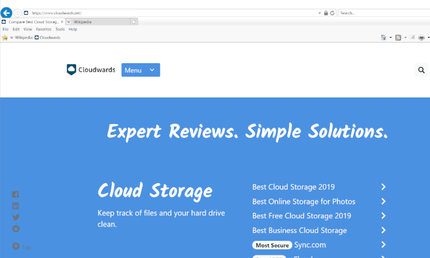Open the Best Business Cloud Storage link

[x=299, y=230]
